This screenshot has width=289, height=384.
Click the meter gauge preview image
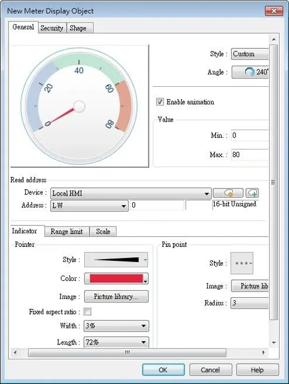click(x=80, y=106)
